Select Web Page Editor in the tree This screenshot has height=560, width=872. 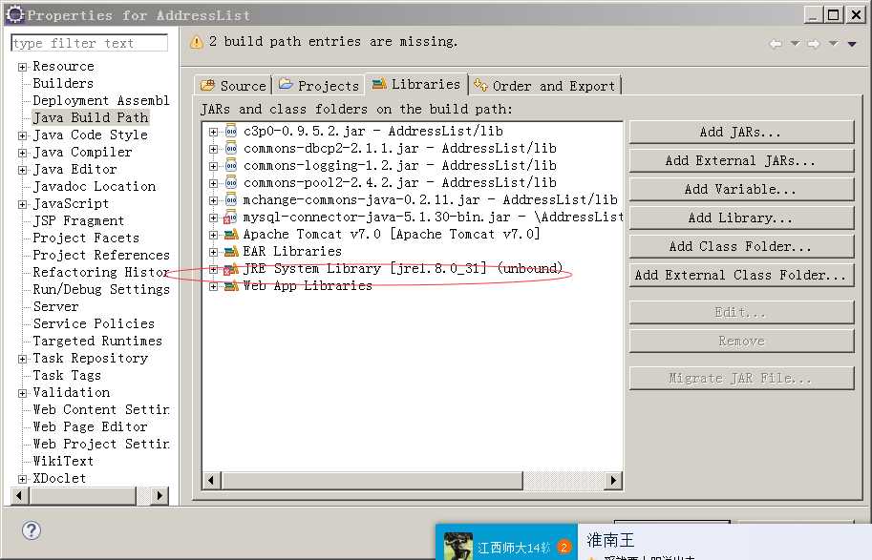pyautogui.click(x=90, y=427)
